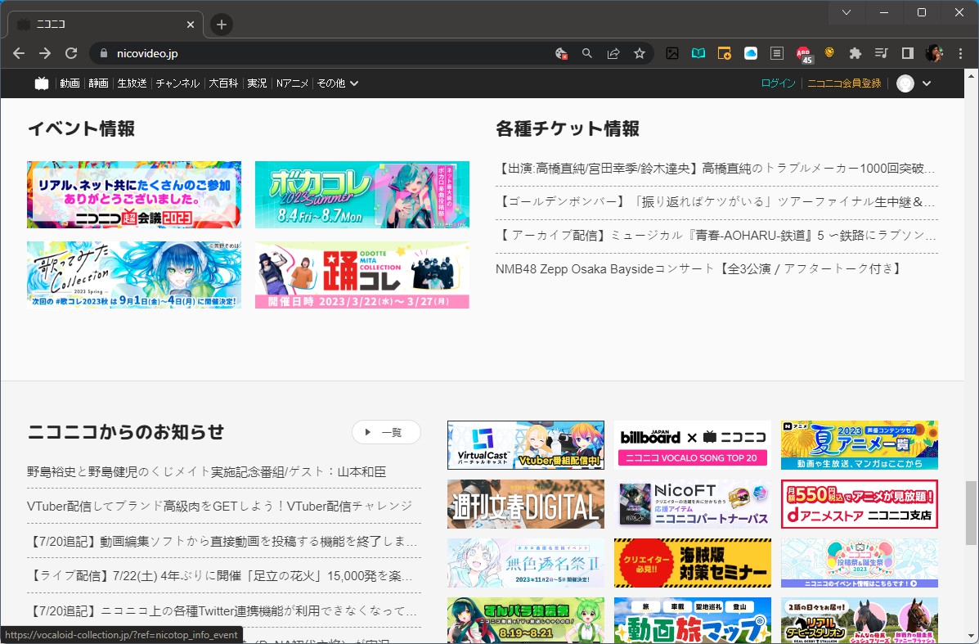Click the image search extension icon
This screenshot has width=979, height=644.
point(671,54)
